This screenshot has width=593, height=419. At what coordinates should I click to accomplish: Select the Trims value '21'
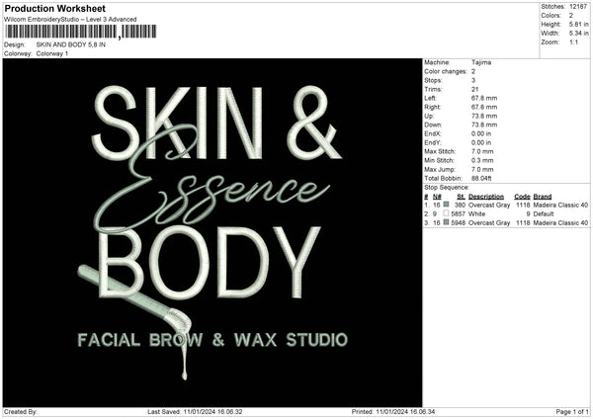[474, 89]
